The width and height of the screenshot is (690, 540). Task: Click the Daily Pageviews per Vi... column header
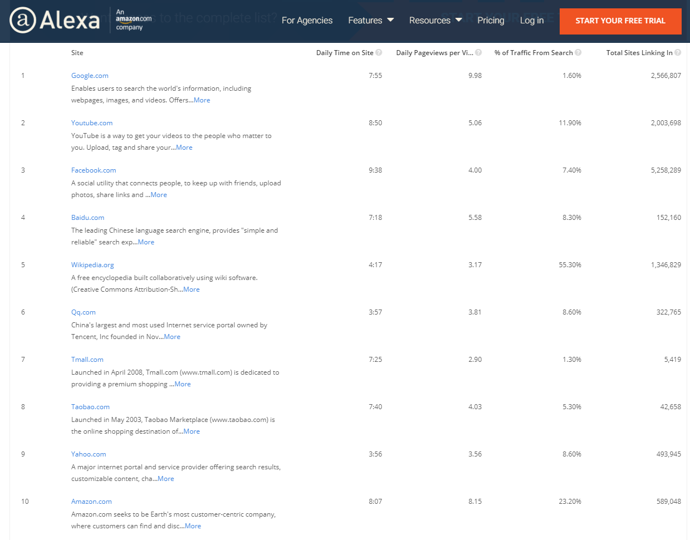point(435,53)
